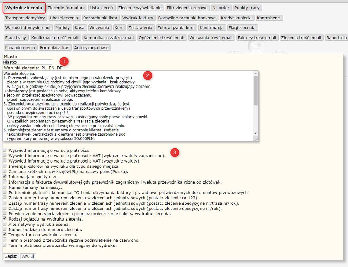348x267 pixels.
Task: Enable Po terminie płatności komunikat checkbox
Action: pyautogui.click(x=5, y=192)
